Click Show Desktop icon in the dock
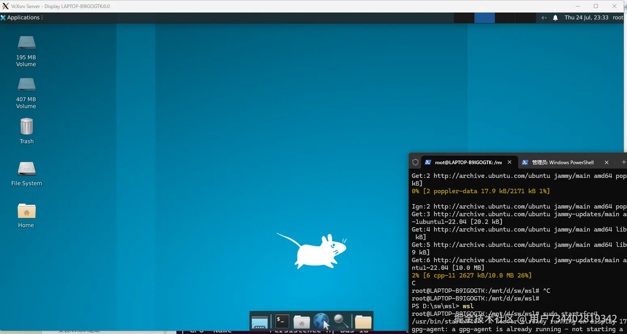 (x=259, y=322)
